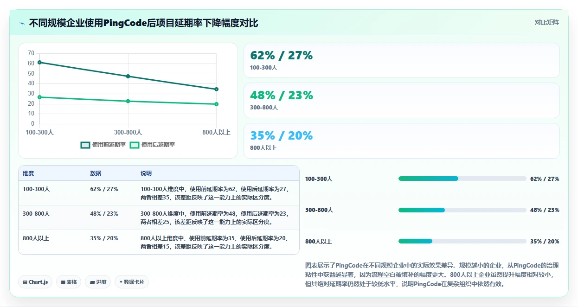Viewport: 578px width, 307px height.
Task: Click the 维度 table column header
Action: click(x=28, y=173)
